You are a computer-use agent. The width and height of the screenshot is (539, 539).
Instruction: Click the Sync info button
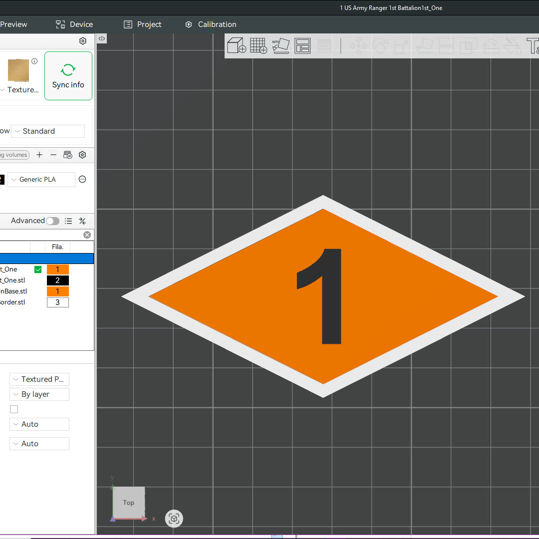tap(68, 76)
